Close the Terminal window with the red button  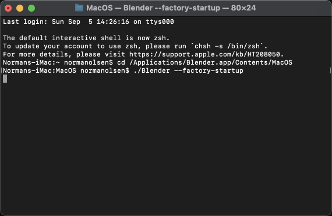pyautogui.click(x=8, y=8)
